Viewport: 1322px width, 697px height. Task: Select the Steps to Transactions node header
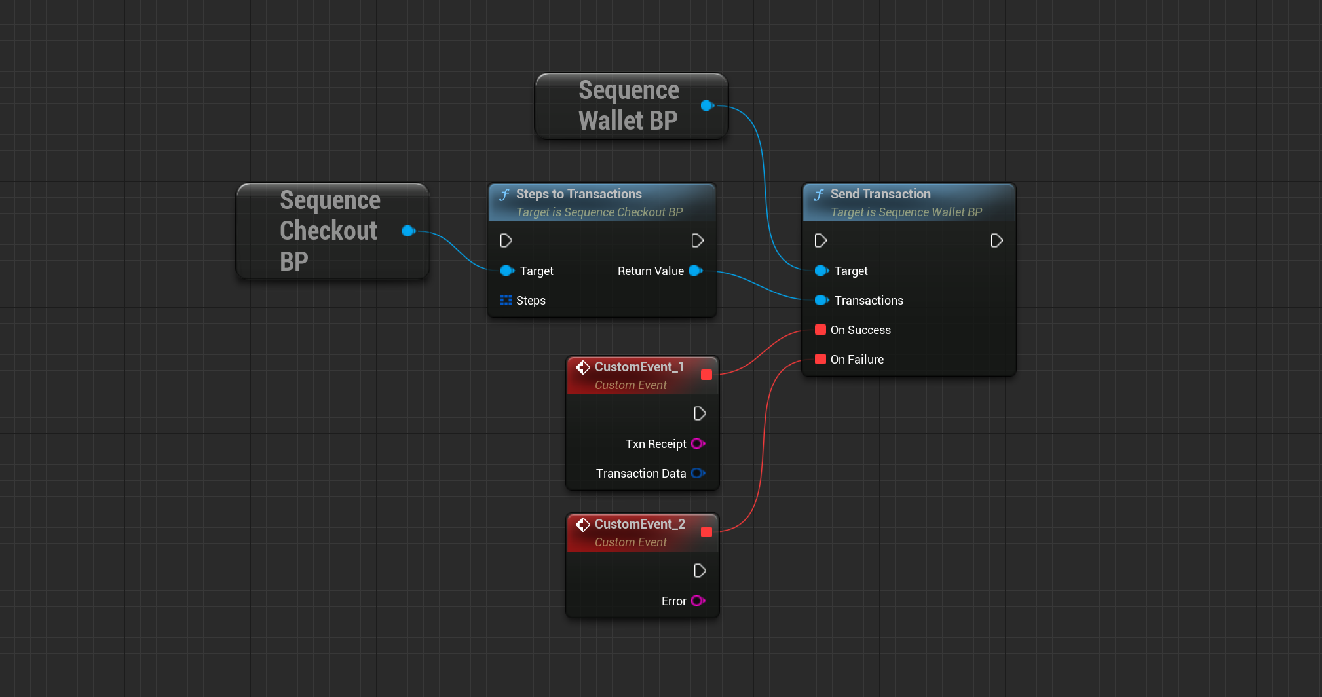(602, 202)
